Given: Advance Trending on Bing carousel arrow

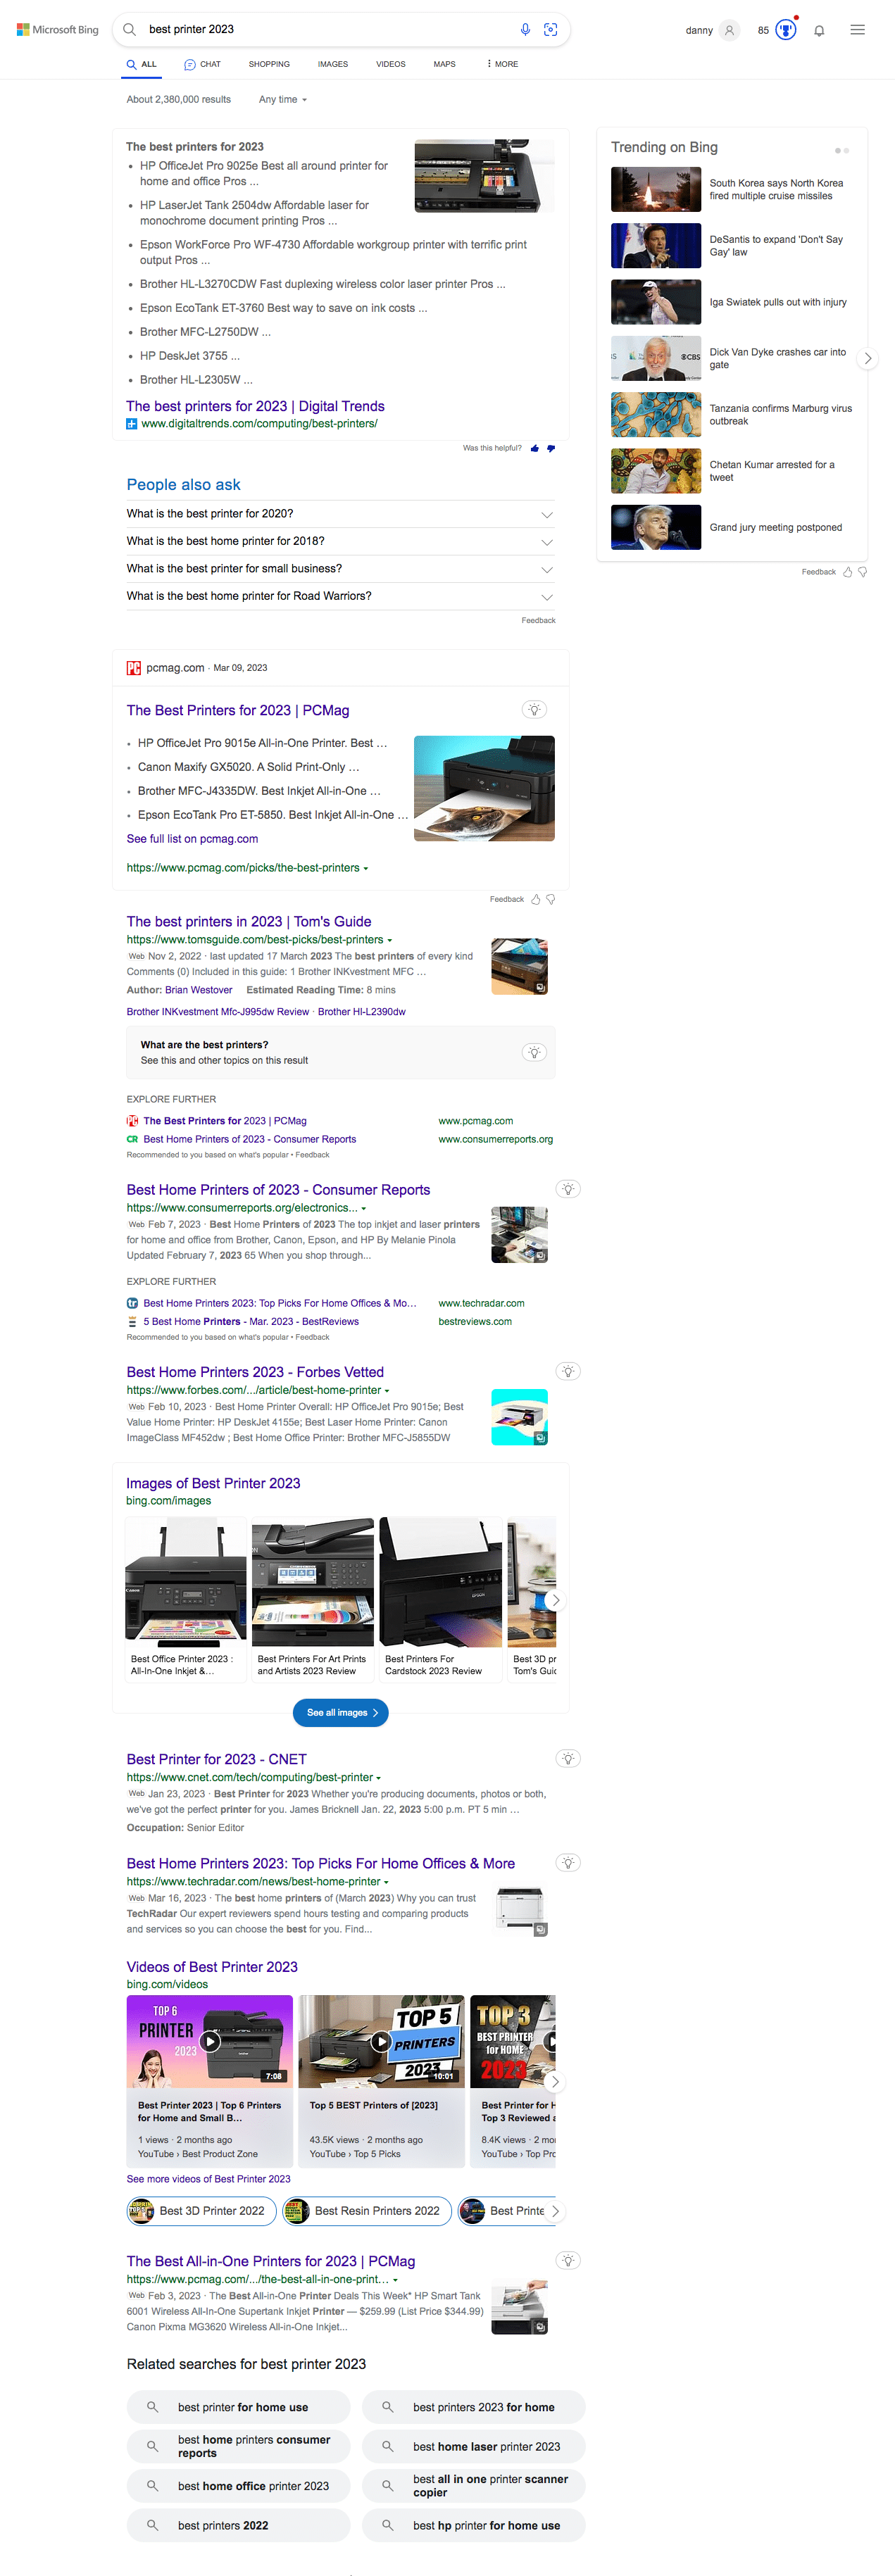Looking at the screenshot, I should (867, 358).
